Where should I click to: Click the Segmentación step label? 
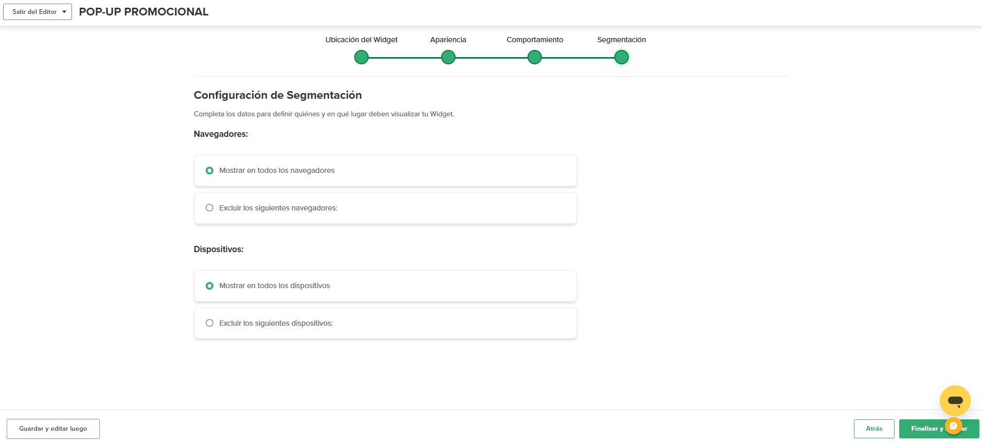(622, 40)
